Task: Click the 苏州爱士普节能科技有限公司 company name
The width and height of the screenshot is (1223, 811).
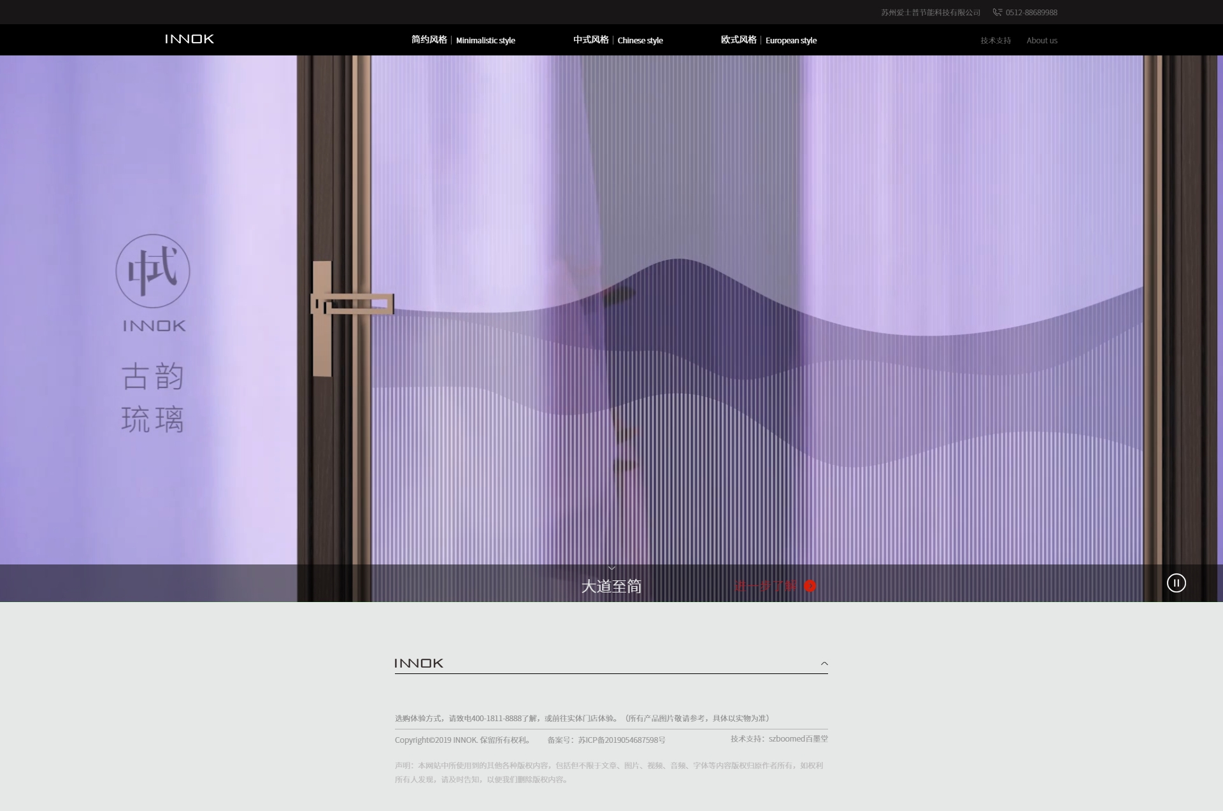Action: pos(931,13)
